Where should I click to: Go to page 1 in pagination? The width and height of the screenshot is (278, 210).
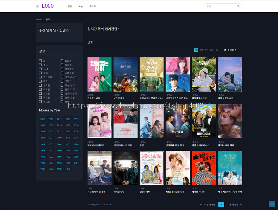(x=221, y=204)
